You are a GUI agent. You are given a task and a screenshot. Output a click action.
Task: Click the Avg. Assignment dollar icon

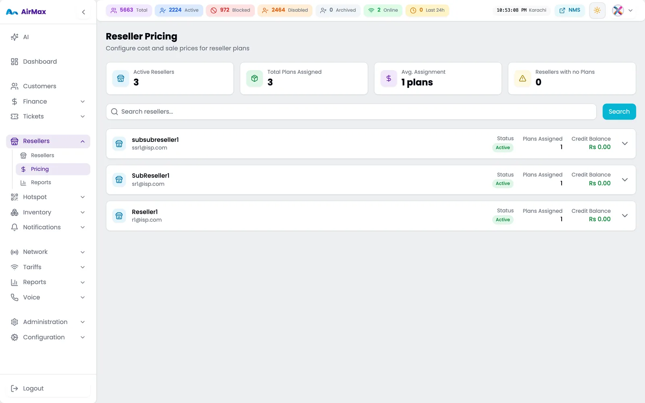click(x=389, y=79)
